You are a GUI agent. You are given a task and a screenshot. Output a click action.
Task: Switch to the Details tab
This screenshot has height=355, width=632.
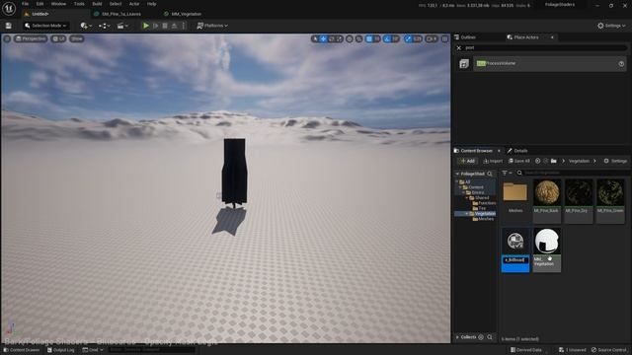click(x=517, y=151)
